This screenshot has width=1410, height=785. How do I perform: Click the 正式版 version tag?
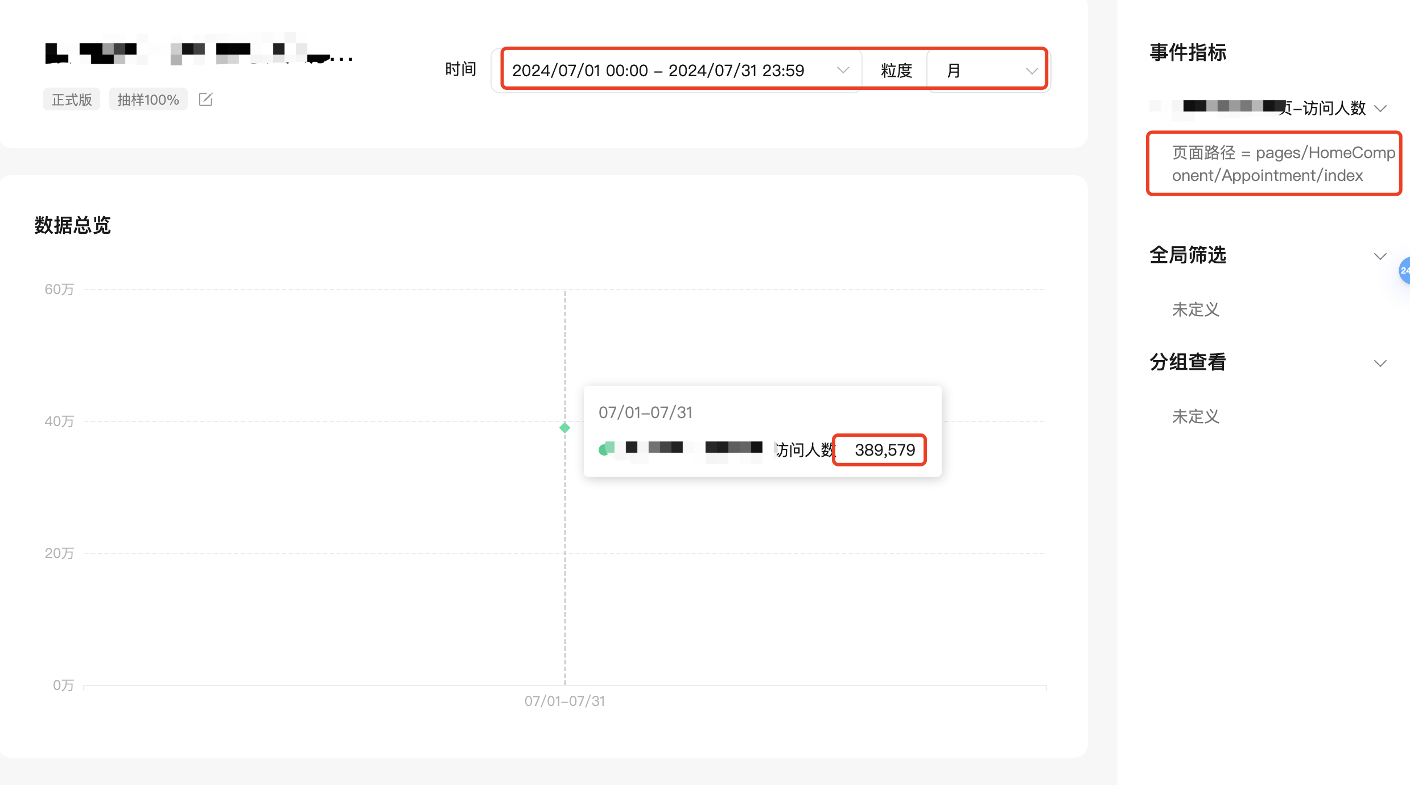tap(72, 100)
